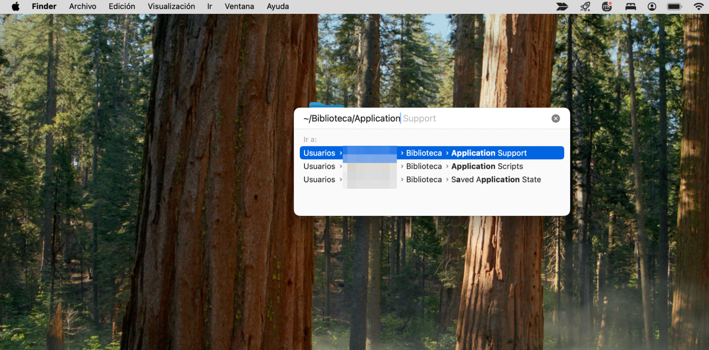Click the mk app icon with red badge
Screen dimensions: 709x350
tap(607, 6)
